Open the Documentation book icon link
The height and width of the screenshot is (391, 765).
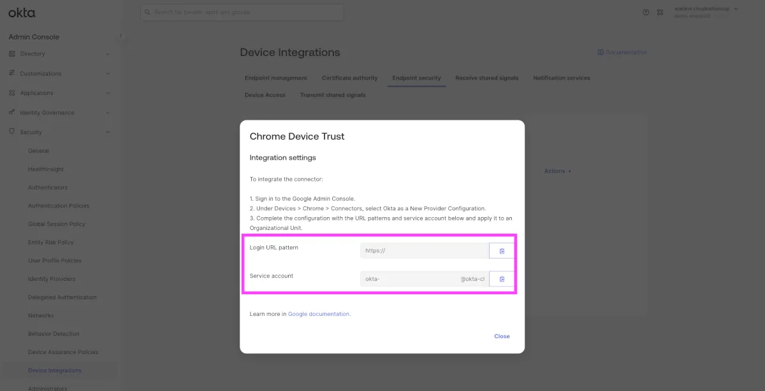pos(601,52)
